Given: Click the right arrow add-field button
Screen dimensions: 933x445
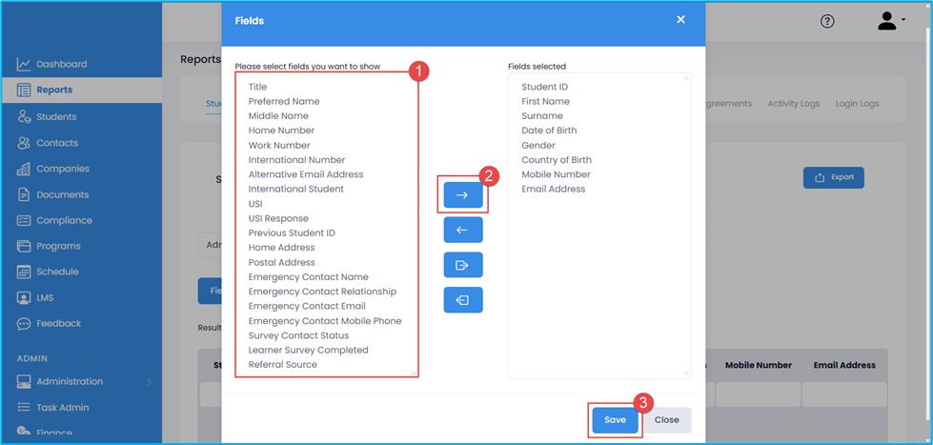Looking at the screenshot, I should click(x=462, y=194).
